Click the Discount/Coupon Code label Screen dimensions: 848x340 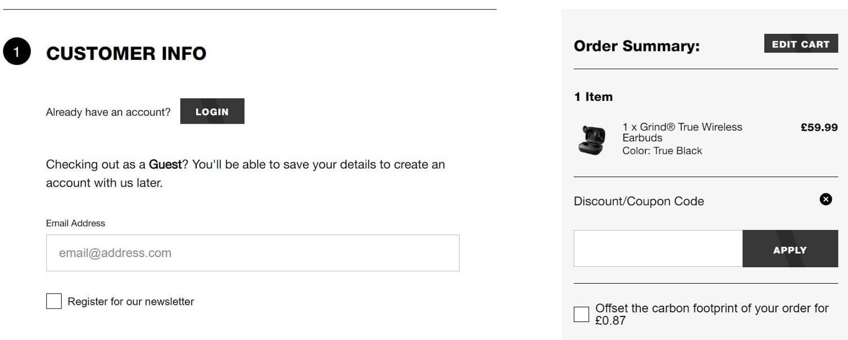pos(639,201)
